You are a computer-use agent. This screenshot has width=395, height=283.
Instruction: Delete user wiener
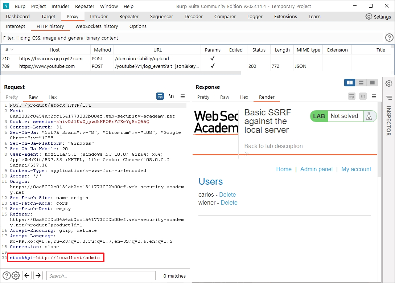click(x=229, y=202)
